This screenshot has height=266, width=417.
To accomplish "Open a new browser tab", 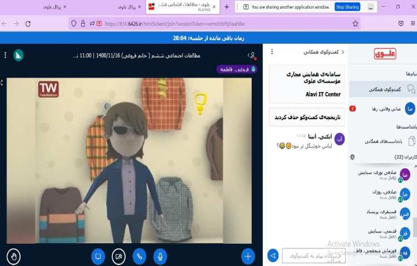I will coord(227,7).
